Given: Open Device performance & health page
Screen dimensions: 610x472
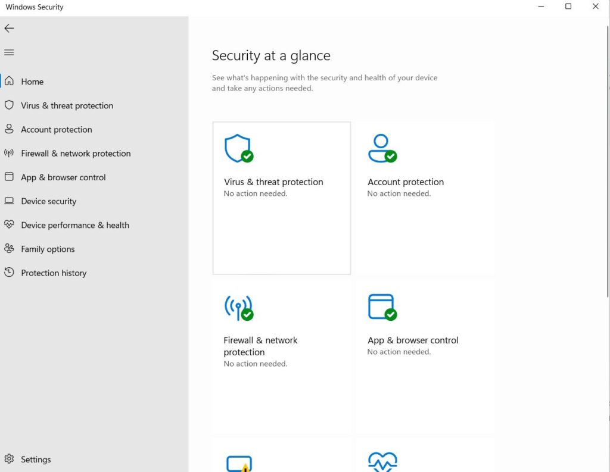Looking at the screenshot, I should click(x=94, y=225).
